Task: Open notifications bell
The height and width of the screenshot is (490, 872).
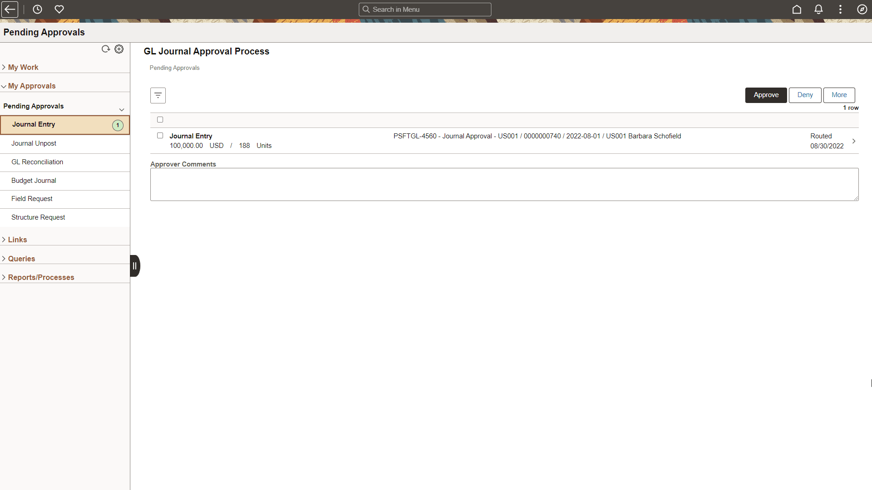Action: pos(818,9)
